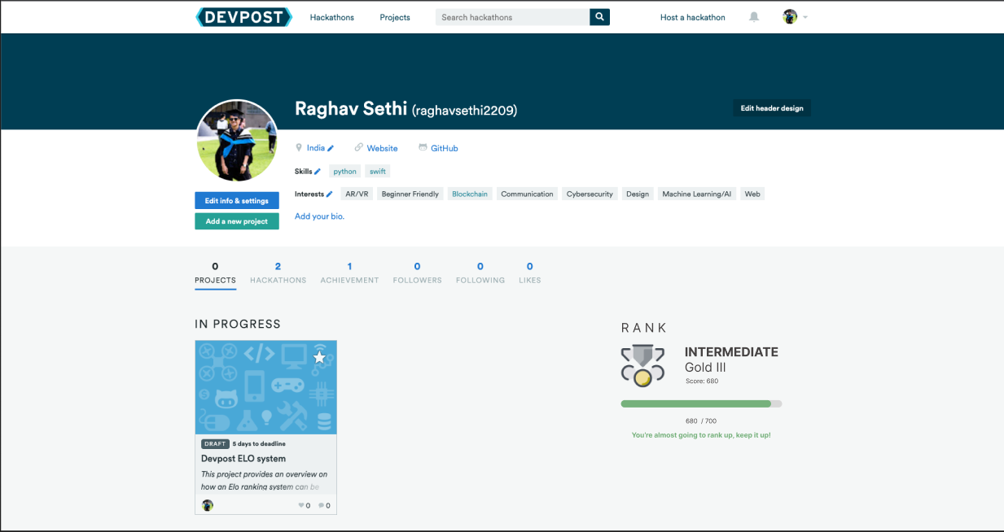Image resolution: width=1004 pixels, height=532 pixels.
Task: Edit Interests using the pencil icon
Action: coord(330,194)
